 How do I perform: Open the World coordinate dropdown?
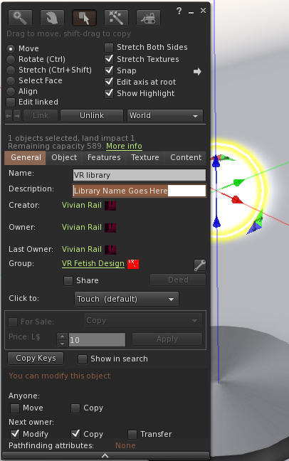tap(165, 115)
